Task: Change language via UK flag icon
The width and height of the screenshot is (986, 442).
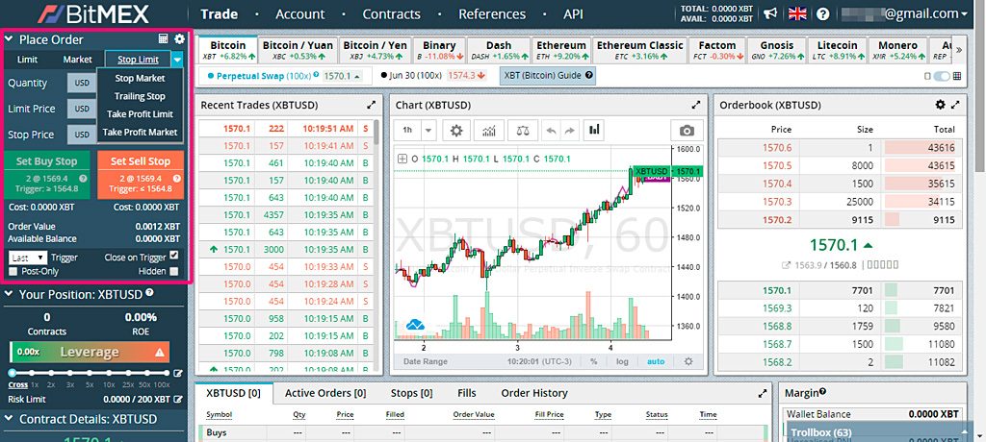Action: click(797, 13)
